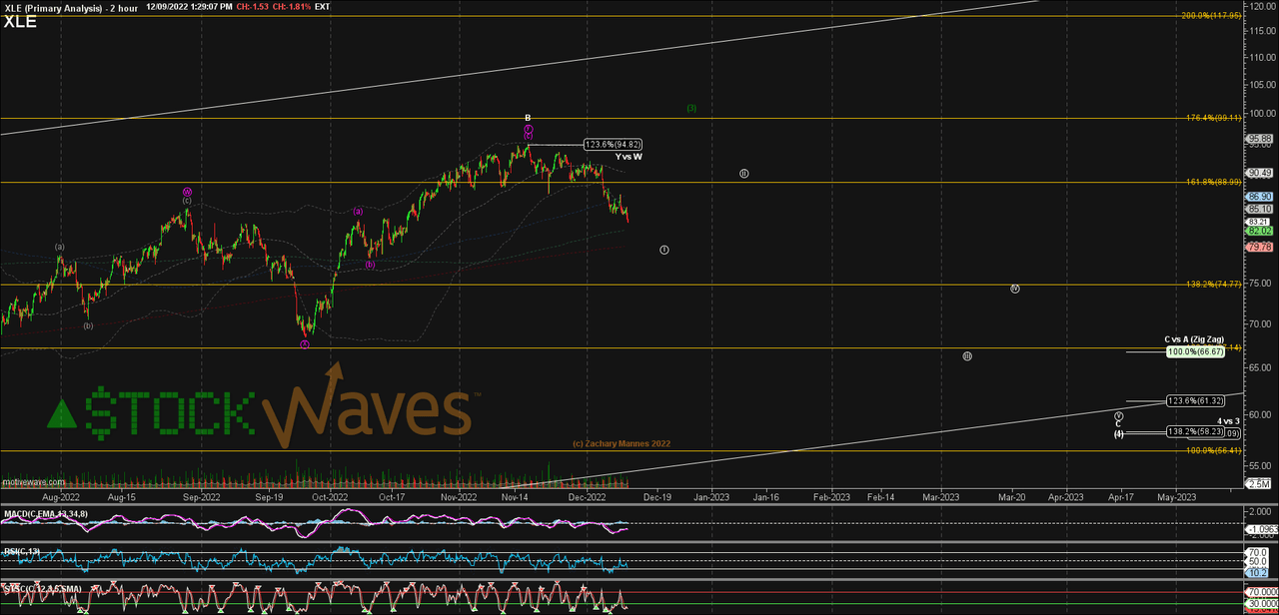1279x615 pixels.
Task: Click the green 82.02 price tag
Action: [1259, 231]
